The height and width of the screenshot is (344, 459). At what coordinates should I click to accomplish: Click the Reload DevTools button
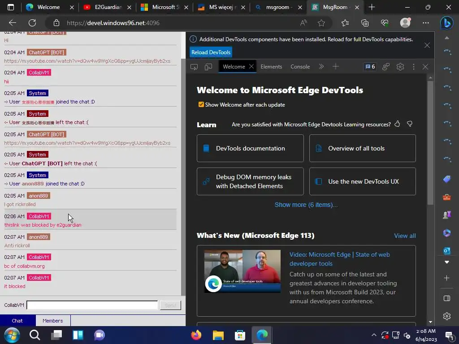(211, 52)
